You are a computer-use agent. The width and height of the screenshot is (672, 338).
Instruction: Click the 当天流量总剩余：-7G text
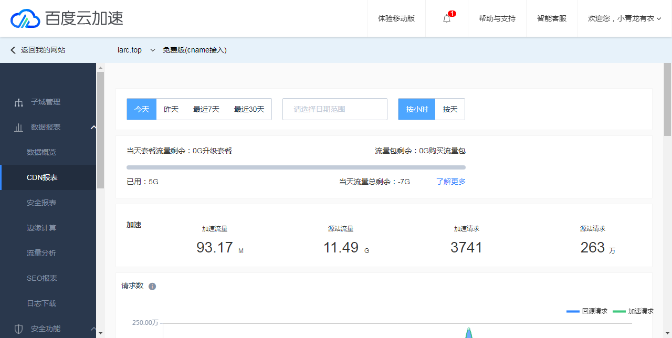coord(374,182)
